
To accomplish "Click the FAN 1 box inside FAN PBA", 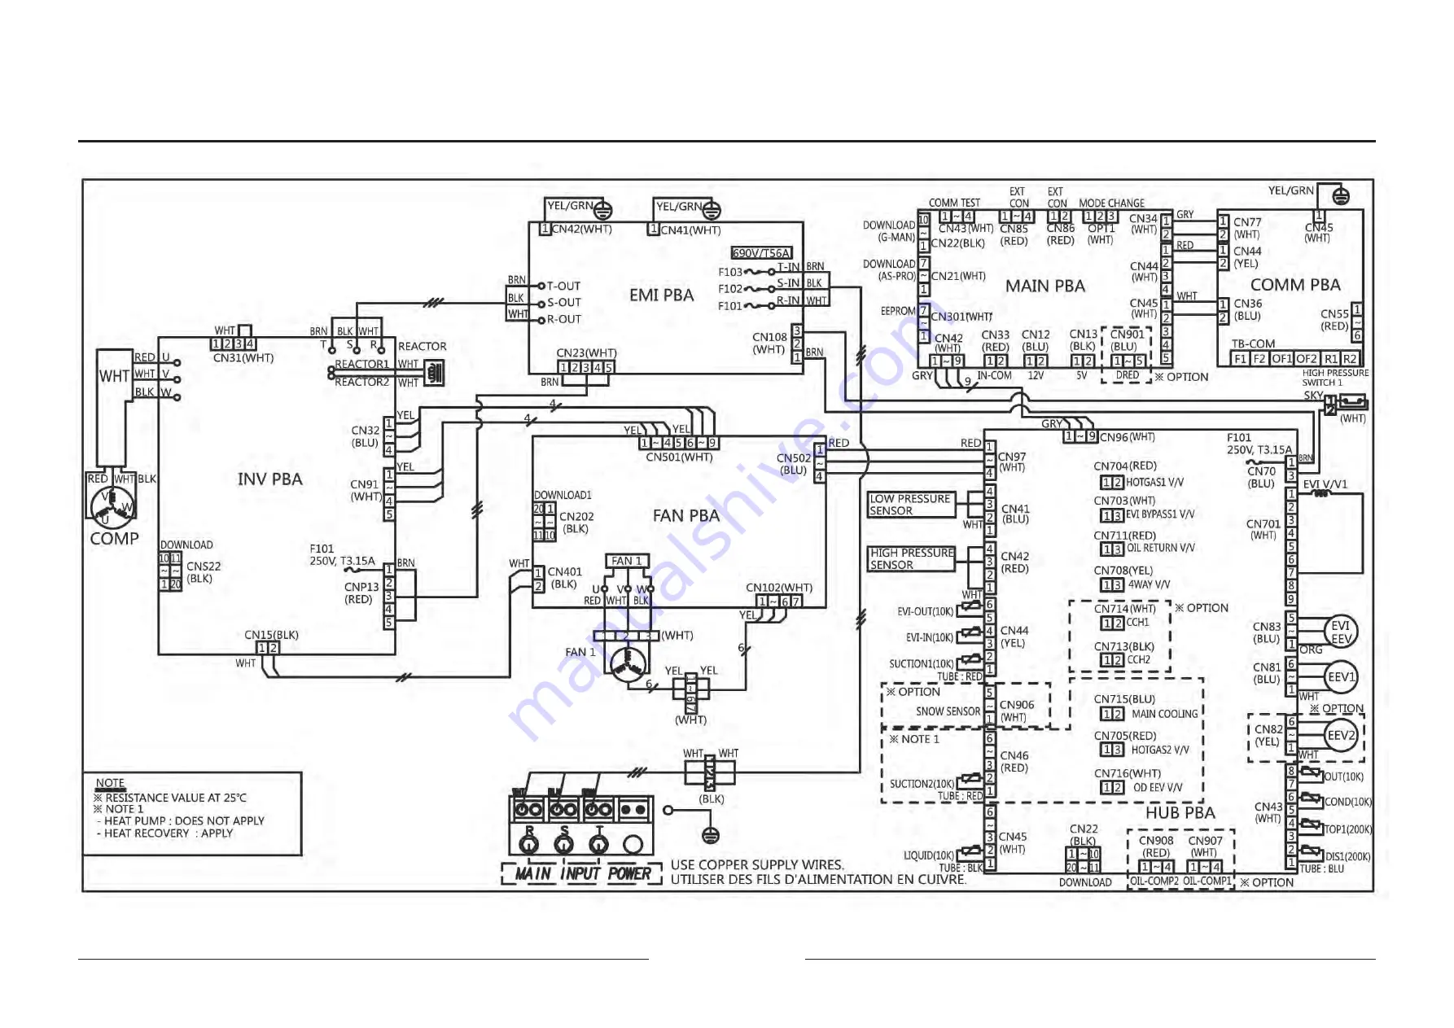I will 627,561.
